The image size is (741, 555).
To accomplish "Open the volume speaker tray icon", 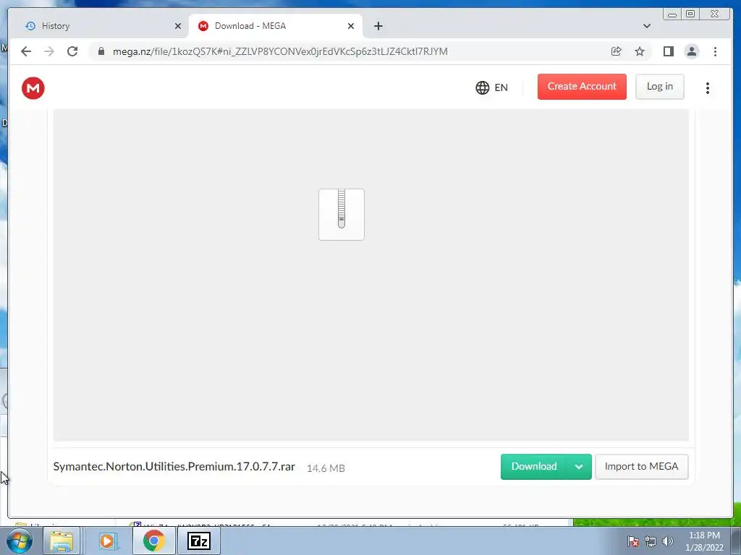I will (668, 541).
